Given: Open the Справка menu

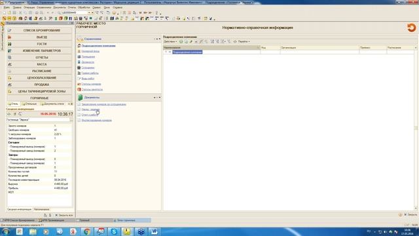Looking at the screenshot, I should [x=118, y=7].
